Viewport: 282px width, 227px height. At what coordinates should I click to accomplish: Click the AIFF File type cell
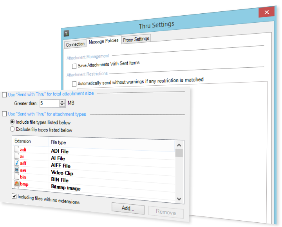pos(61,165)
